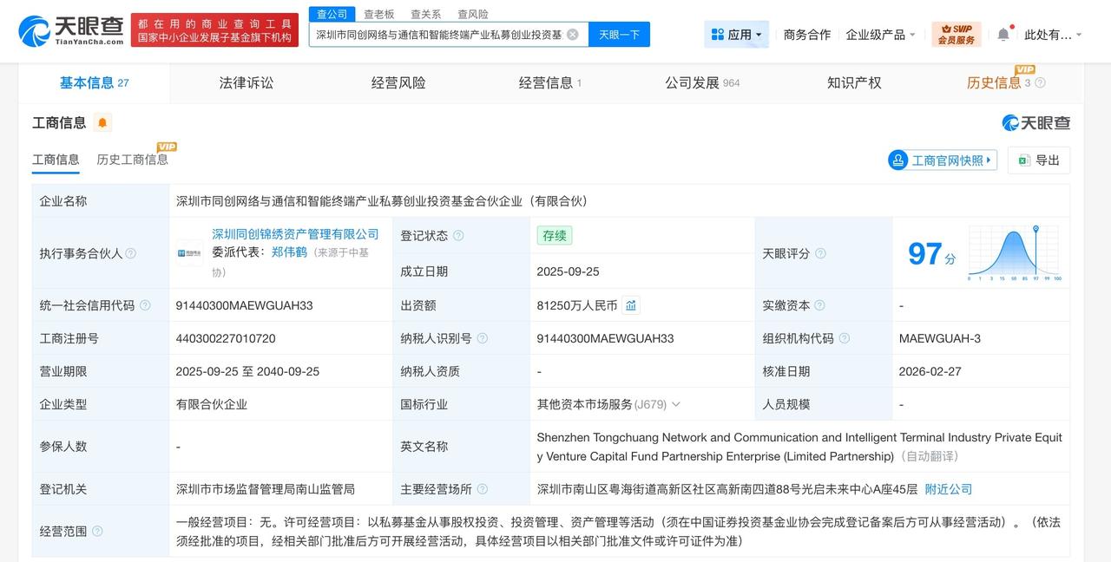Click the 天眼查 watermark logo on the info card
Viewport: 1111px width, 562px height.
tap(1036, 123)
